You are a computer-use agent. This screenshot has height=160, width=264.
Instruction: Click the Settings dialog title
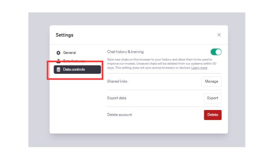coord(64,35)
